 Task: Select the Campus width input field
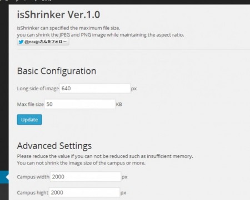point(86,177)
